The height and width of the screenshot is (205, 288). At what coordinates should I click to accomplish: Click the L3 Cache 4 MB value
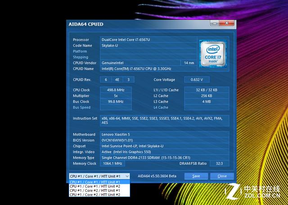click(207, 102)
